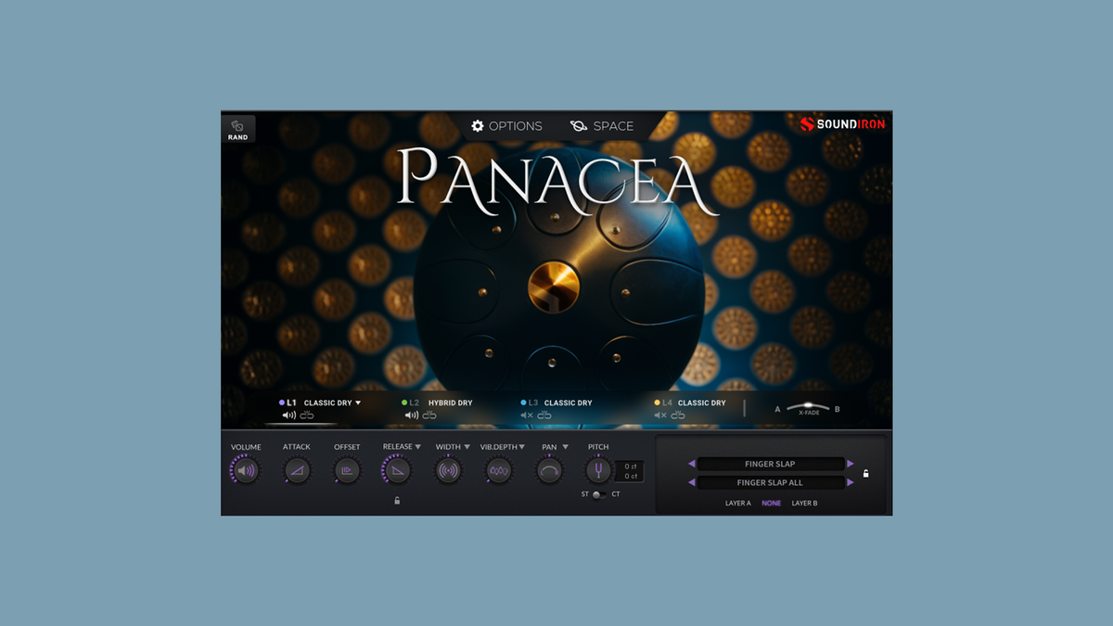Click L4 CLASSIC DRY preset name
The height and width of the screenshot is (626, 1113).
point(701,403)
